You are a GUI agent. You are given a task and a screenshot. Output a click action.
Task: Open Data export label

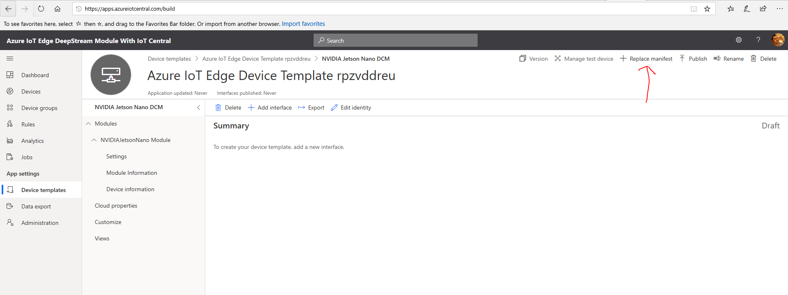point(36,206)
